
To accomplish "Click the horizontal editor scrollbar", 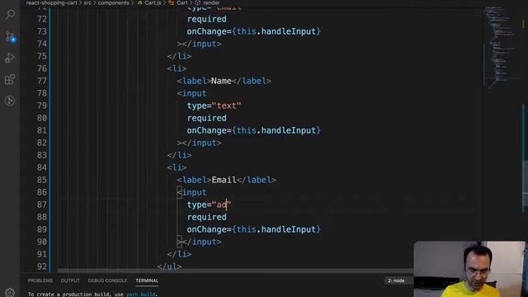I will pos(235,271).
